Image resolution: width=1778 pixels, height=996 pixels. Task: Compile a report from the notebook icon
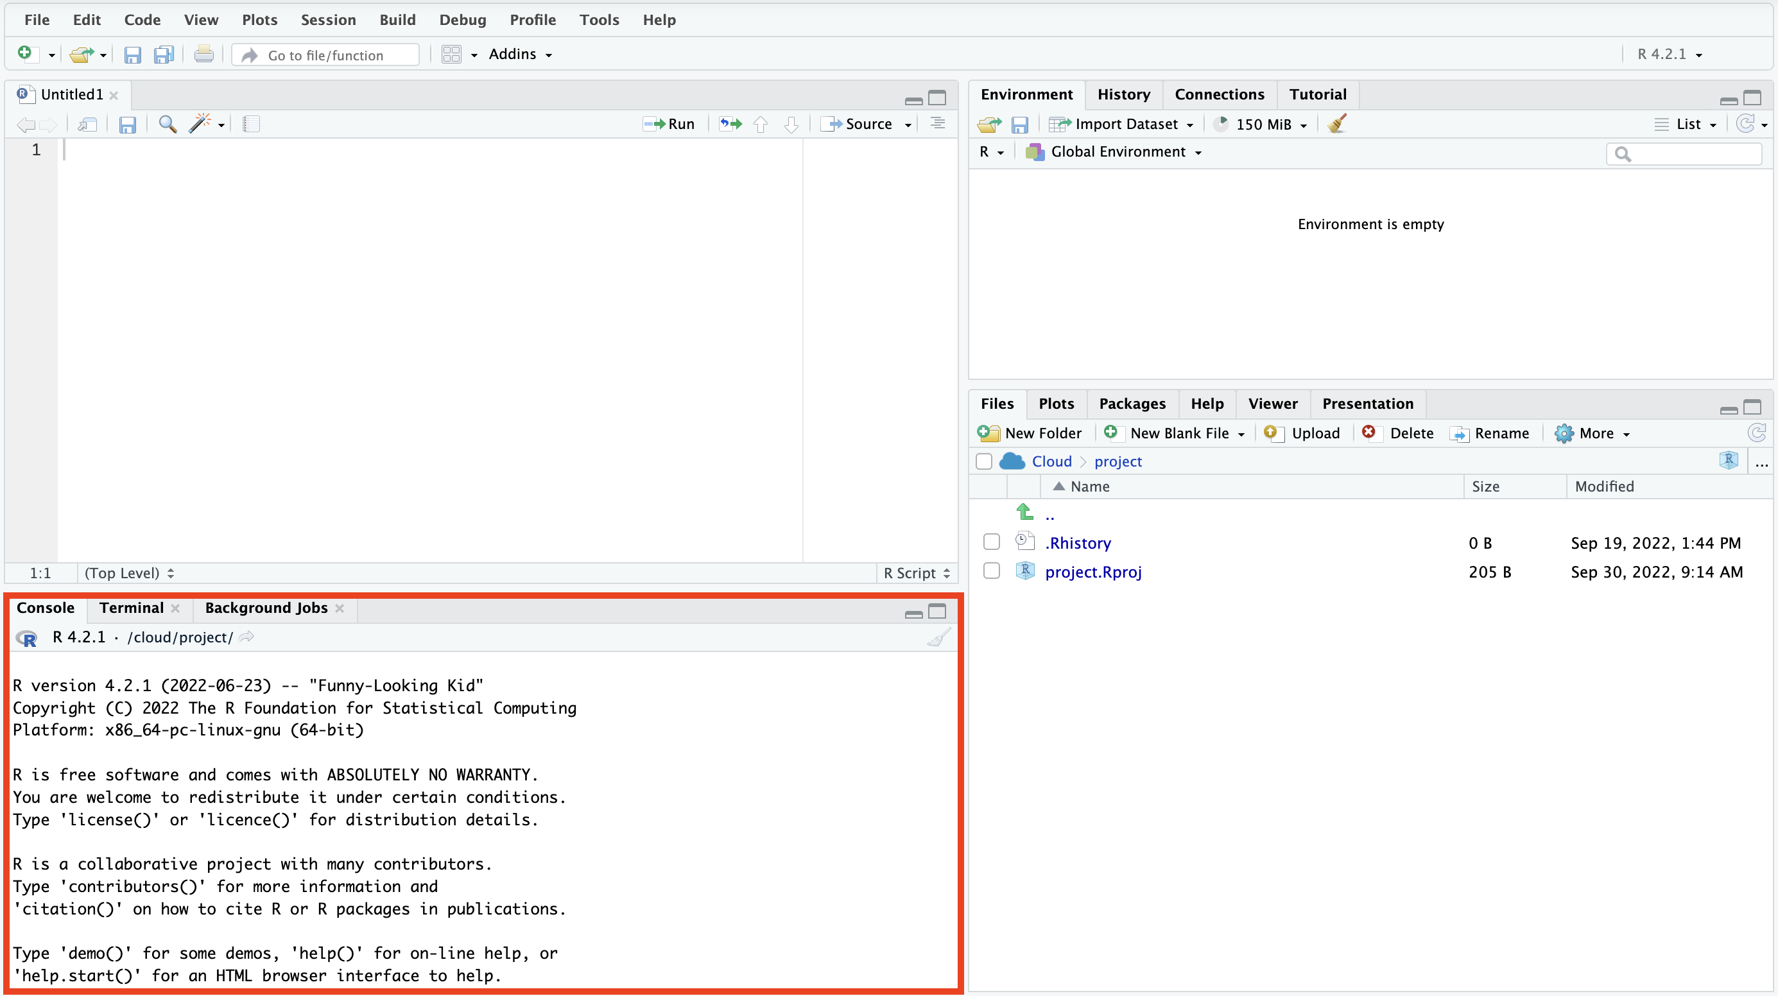(x=250, y=125)
